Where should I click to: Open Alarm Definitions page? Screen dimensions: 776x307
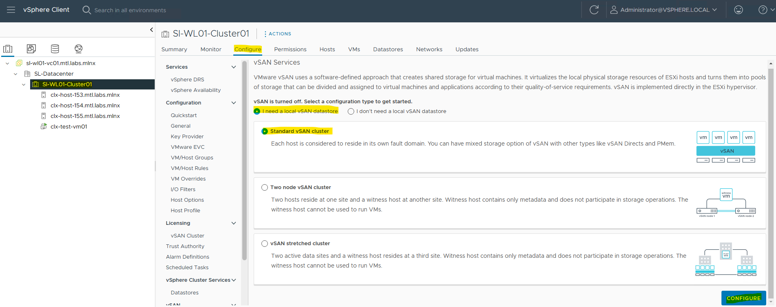pos(188,257)
